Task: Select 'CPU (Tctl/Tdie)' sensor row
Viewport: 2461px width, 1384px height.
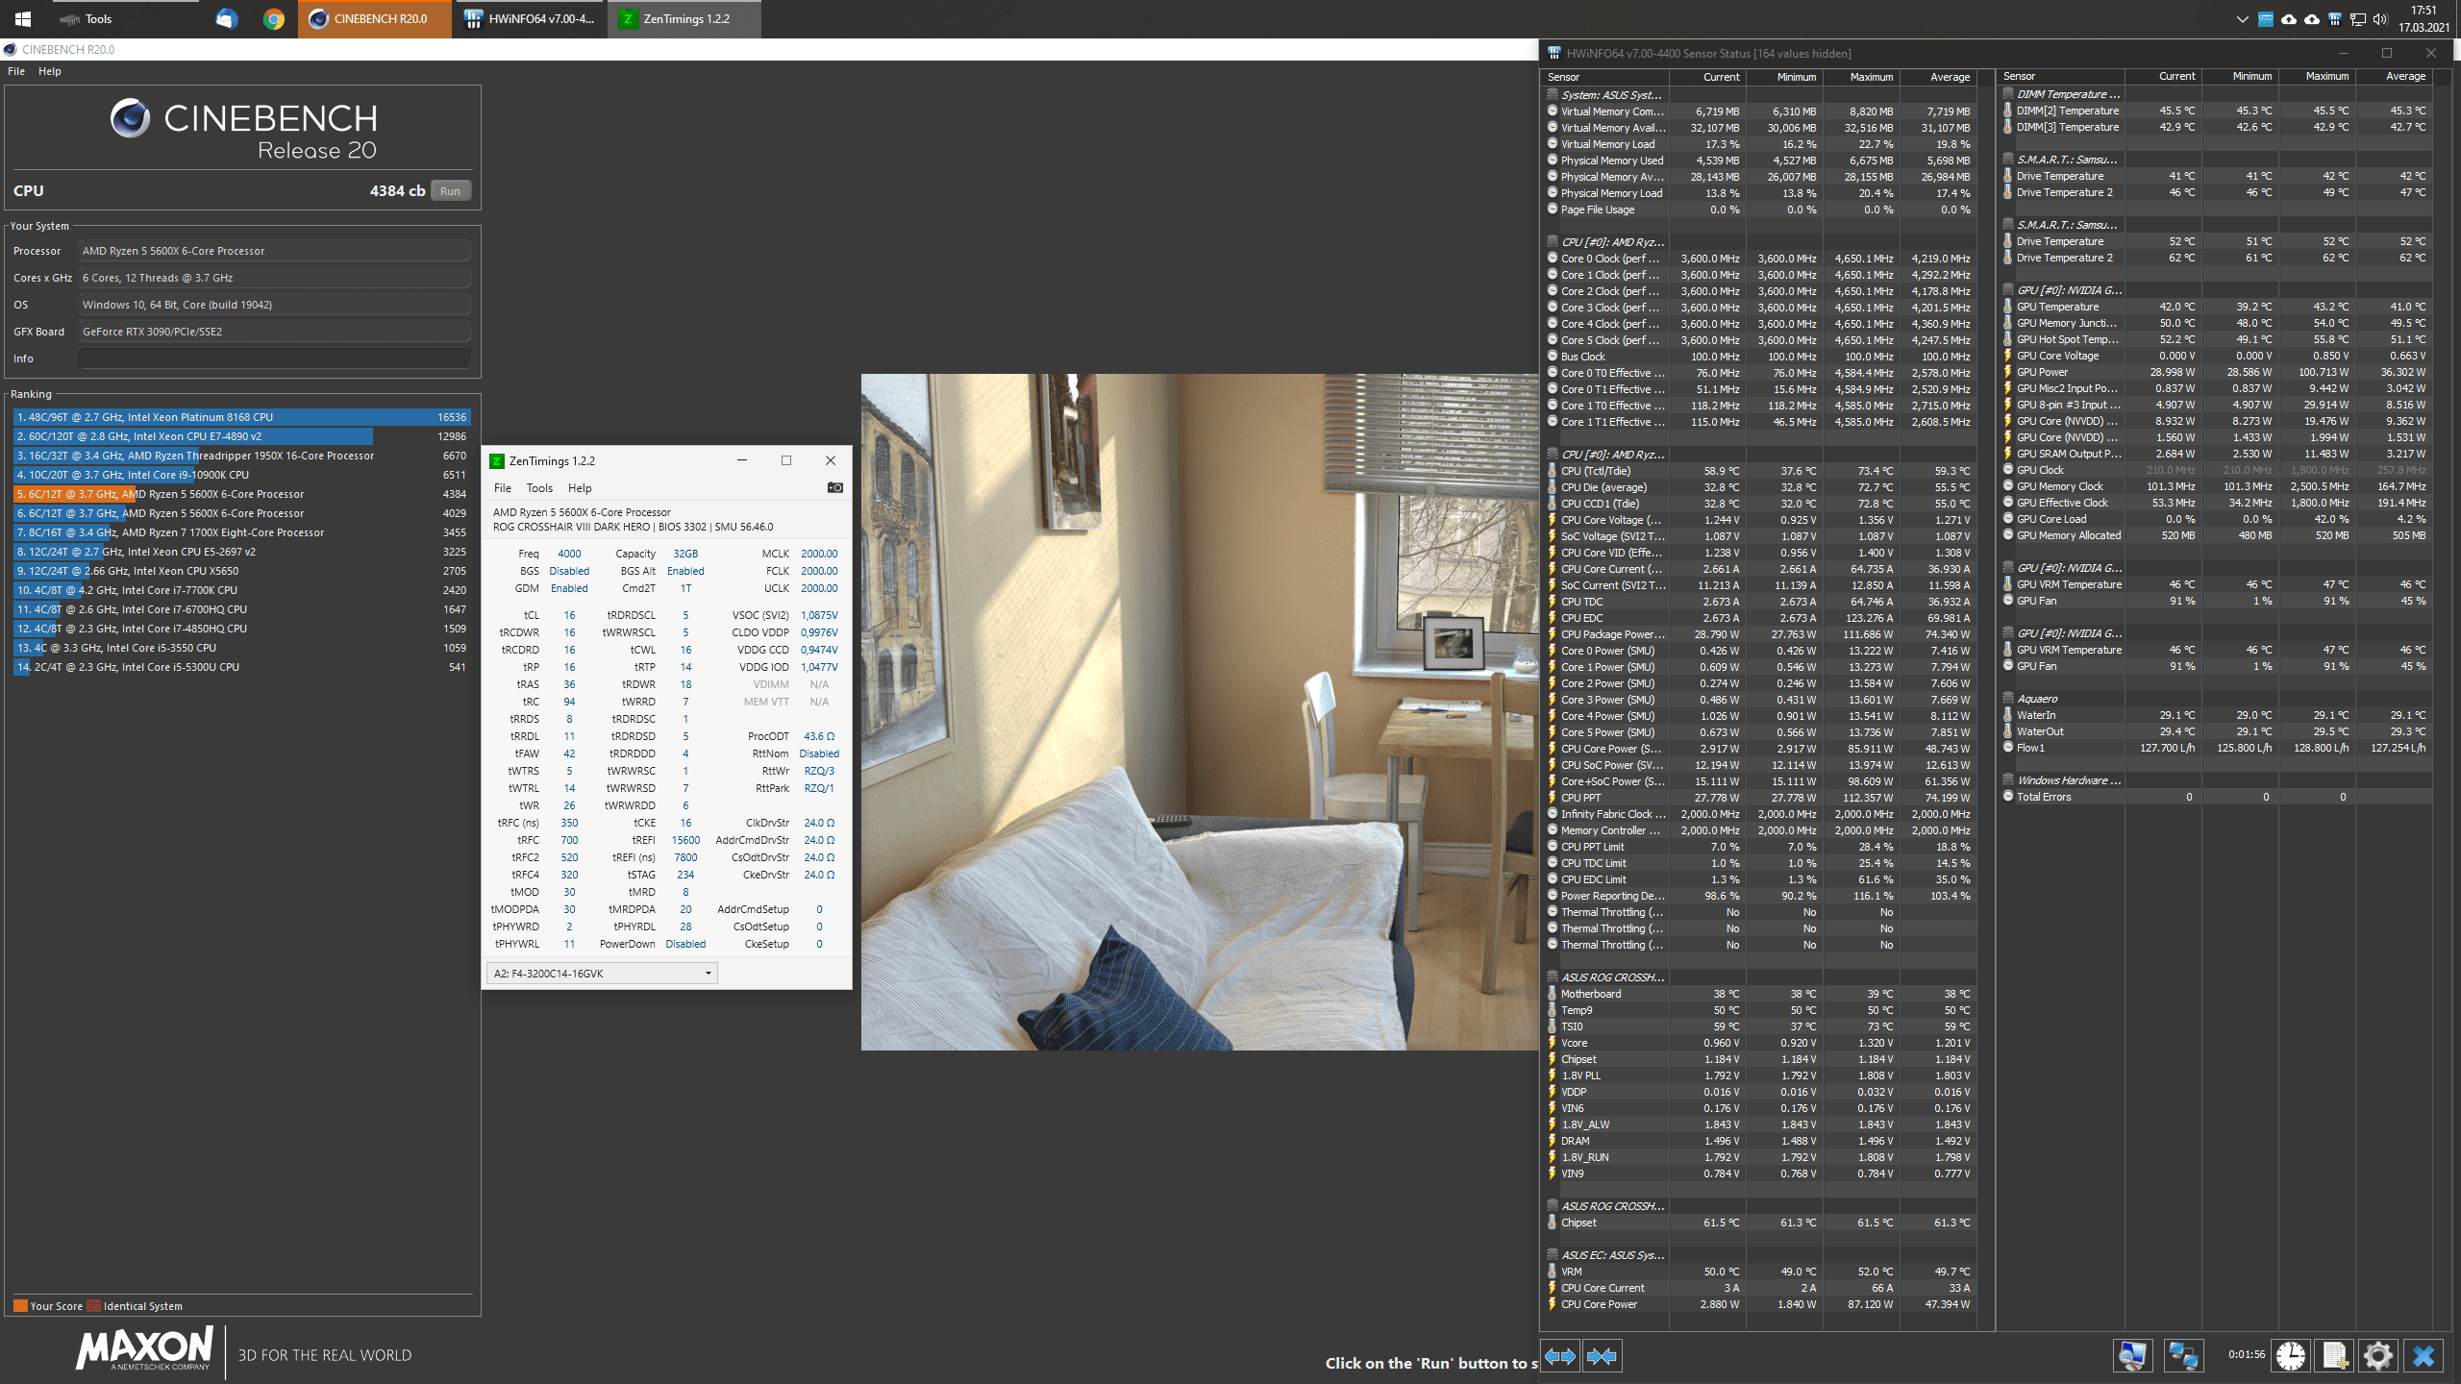Action: point(1760,471)
